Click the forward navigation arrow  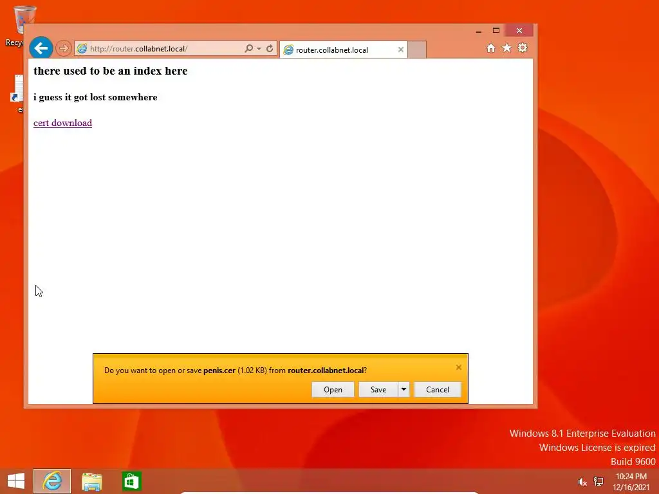pos(64,48)
